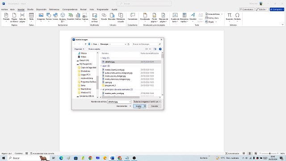Click the blue help icon in dialog
The image size is (286, 161).
click(x=160, y=49)
